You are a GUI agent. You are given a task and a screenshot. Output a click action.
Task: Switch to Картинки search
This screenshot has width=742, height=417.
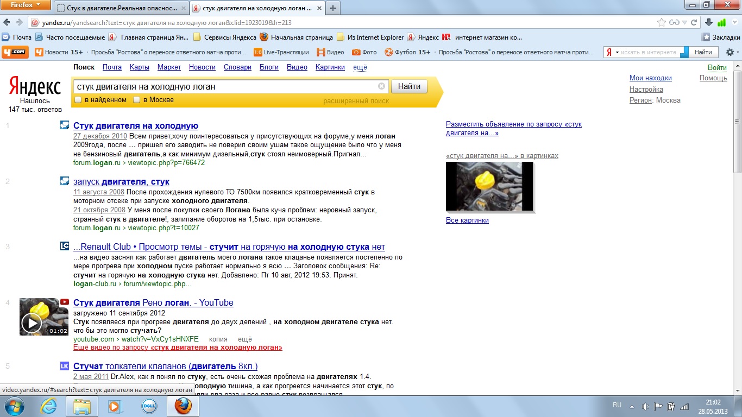tap(330, 67)
